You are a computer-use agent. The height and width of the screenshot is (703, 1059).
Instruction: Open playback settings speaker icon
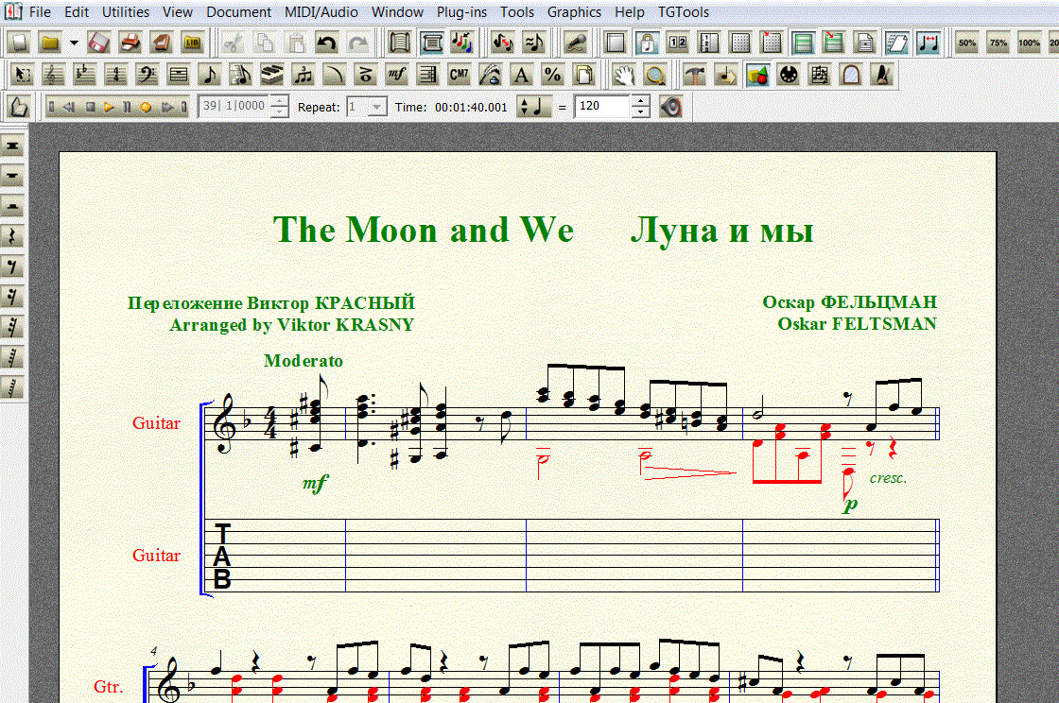click(670, 107)
